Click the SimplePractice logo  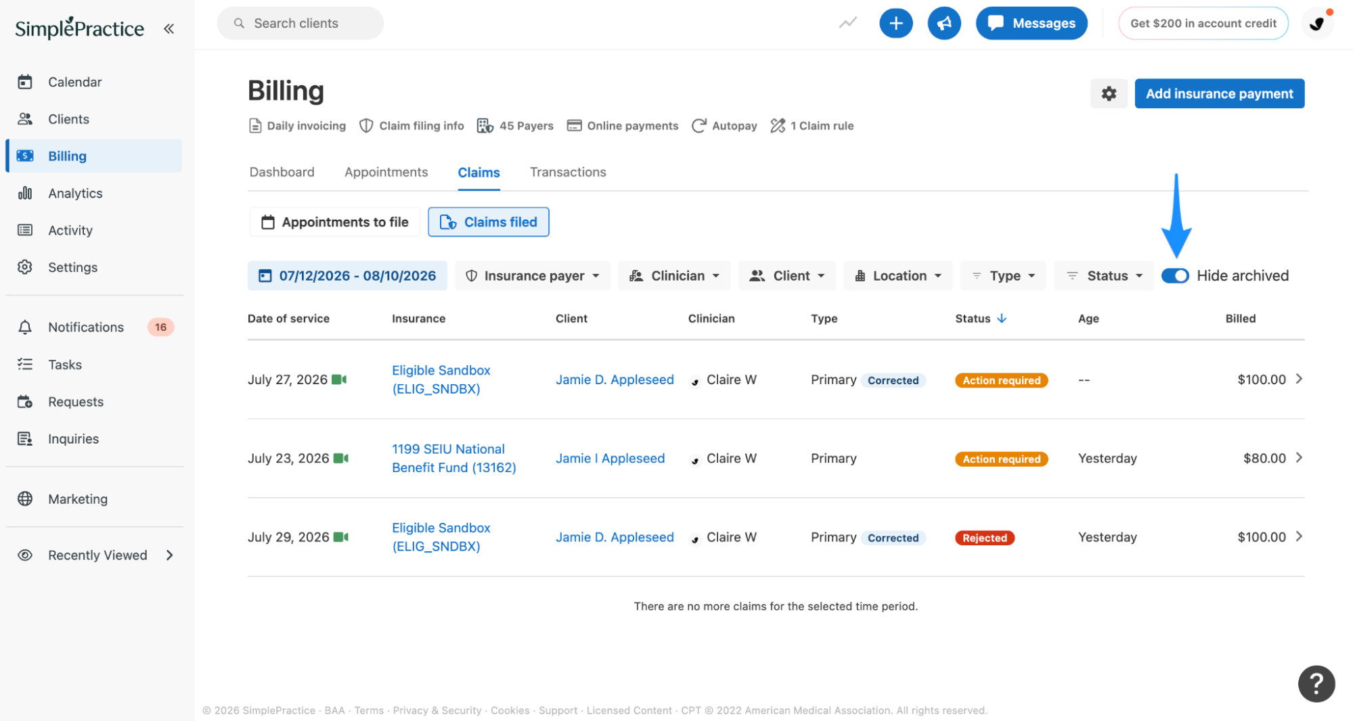79,28
